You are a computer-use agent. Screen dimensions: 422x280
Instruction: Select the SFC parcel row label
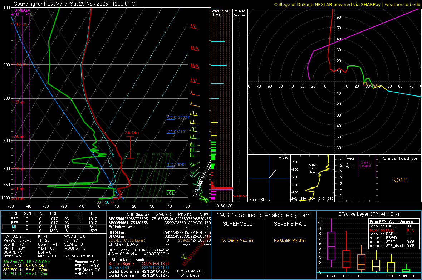tap(14, 219)
